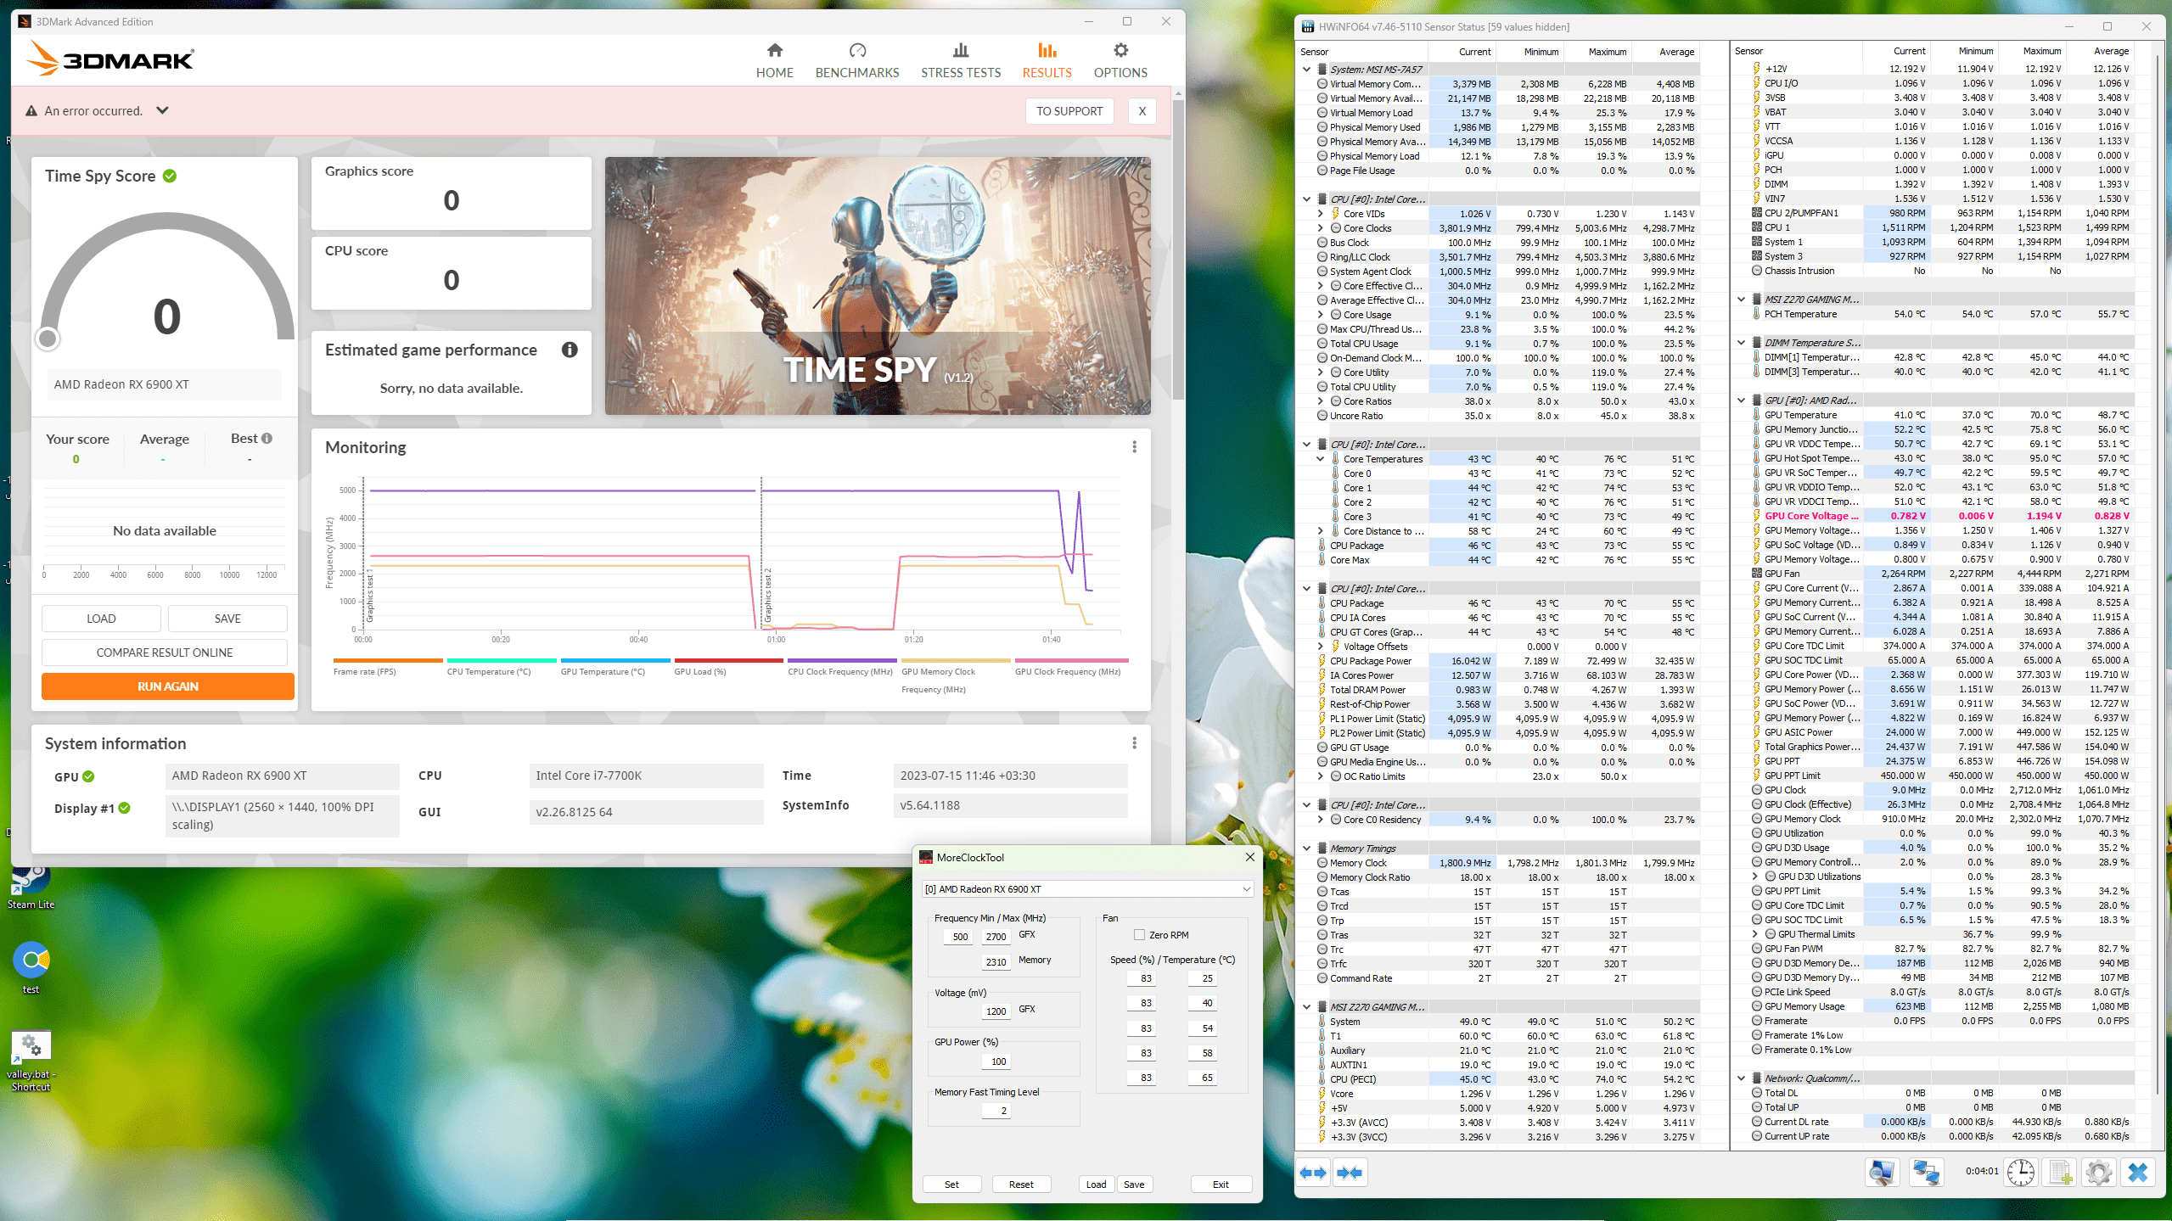Click info icon next to Best score
Image resolution: width=2172 pixels, height=1221 pixels.
[267, 439]
